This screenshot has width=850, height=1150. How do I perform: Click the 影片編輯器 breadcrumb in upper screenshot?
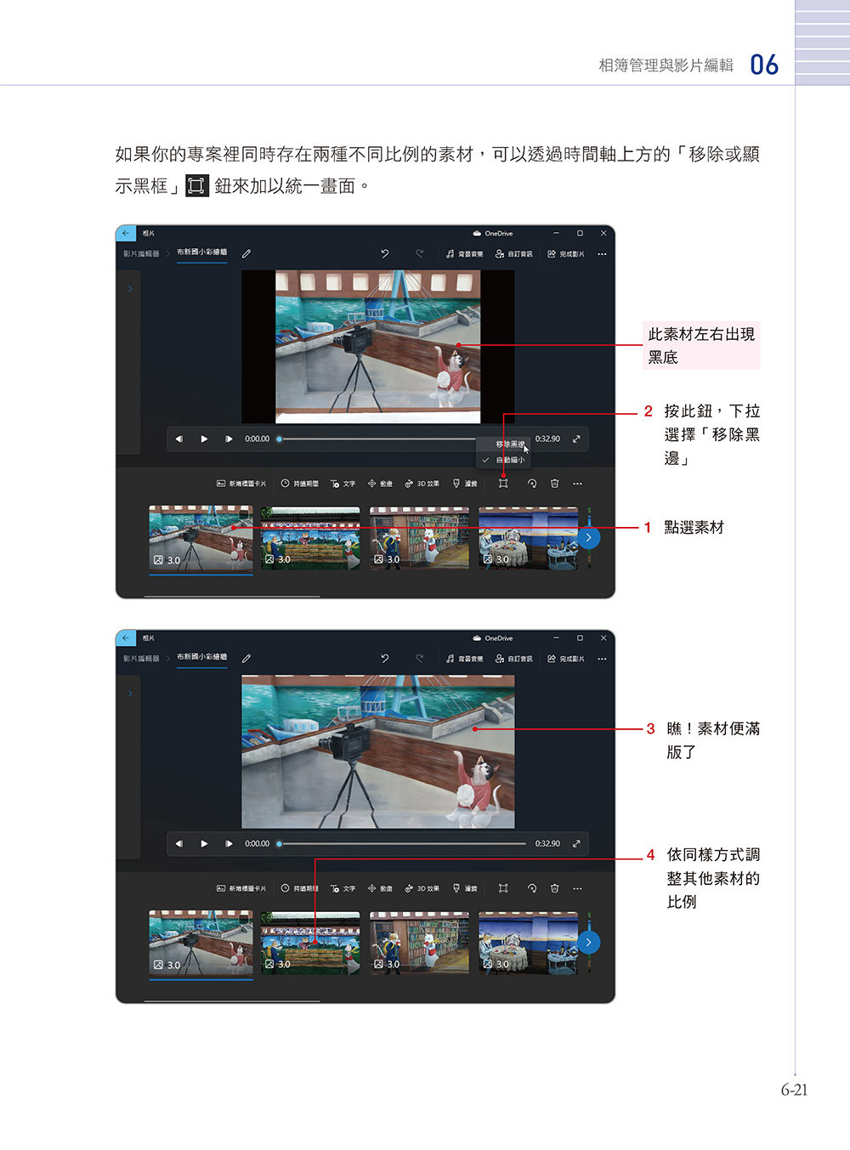tap(141, 253)
